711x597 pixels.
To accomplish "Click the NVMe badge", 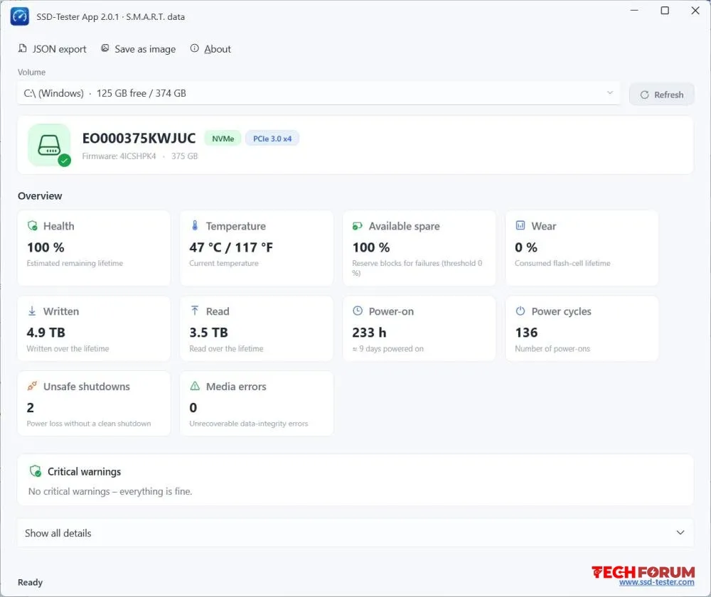I will 223,139.
